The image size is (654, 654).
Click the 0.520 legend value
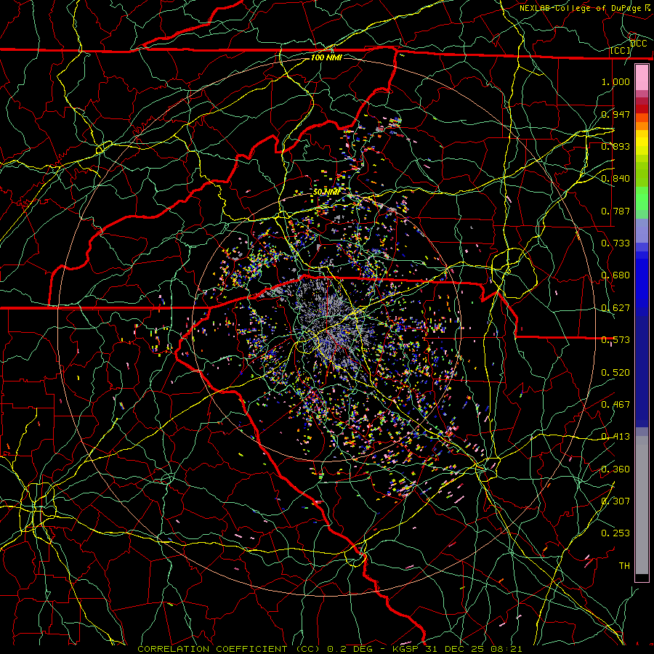coord(615,373)
